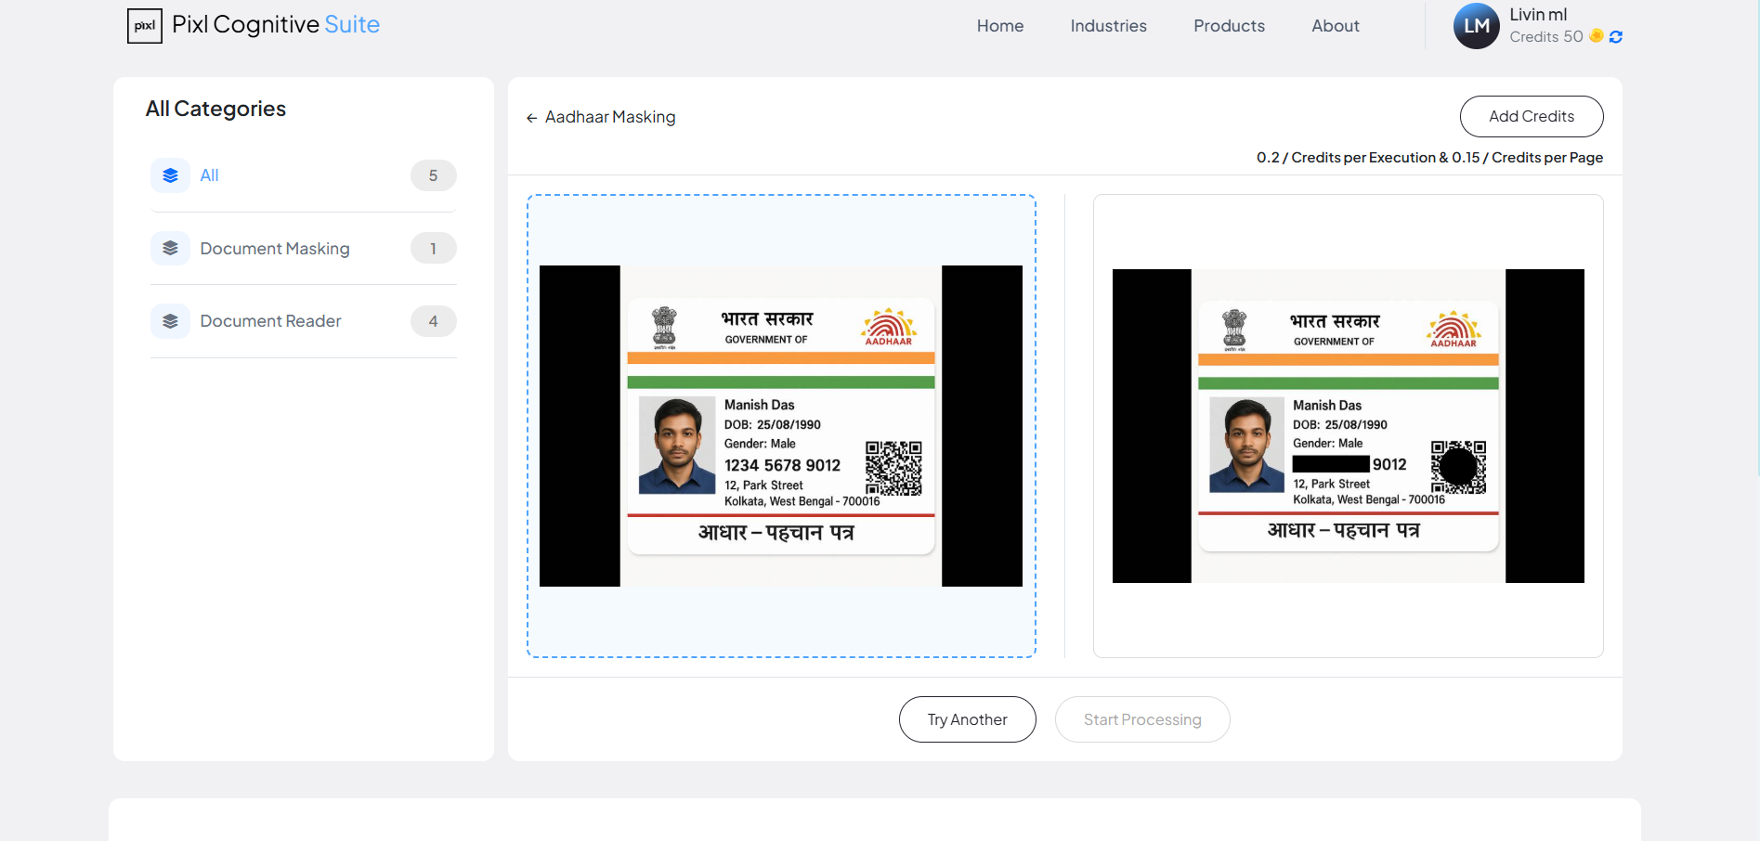This screenshot has height=841, width=1760.
Task: Click the Document Reader category icon
Action: click(170, 320)
